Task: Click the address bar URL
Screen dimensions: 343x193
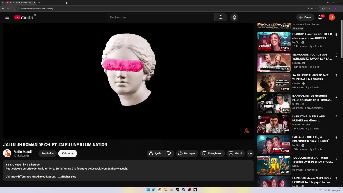Action: coord(37,8)
